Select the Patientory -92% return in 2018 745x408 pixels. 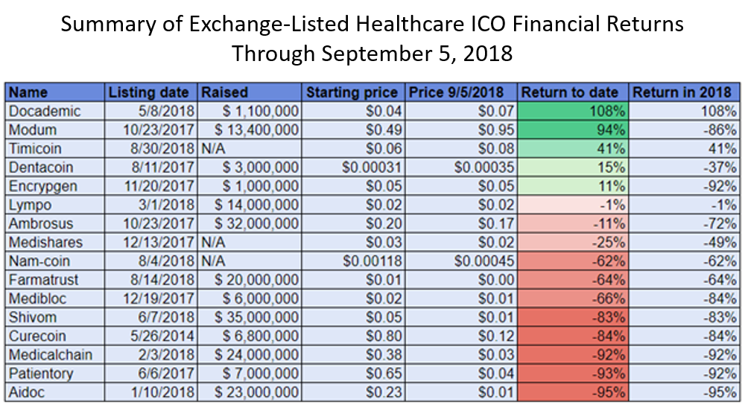(684, 373)
